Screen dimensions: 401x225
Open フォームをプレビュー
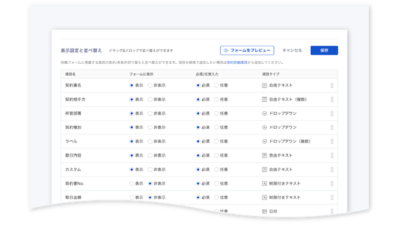247,51
